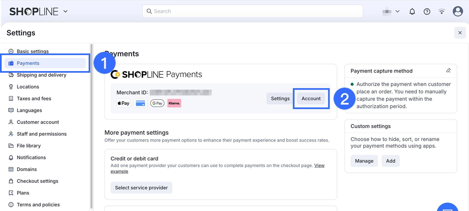
Task: Go to Checkout settings
Action: [37, 181]
